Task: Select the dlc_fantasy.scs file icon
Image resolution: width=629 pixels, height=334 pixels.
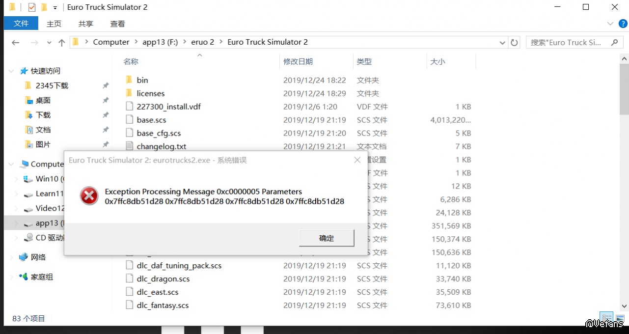Action: (x=129, y=305)
